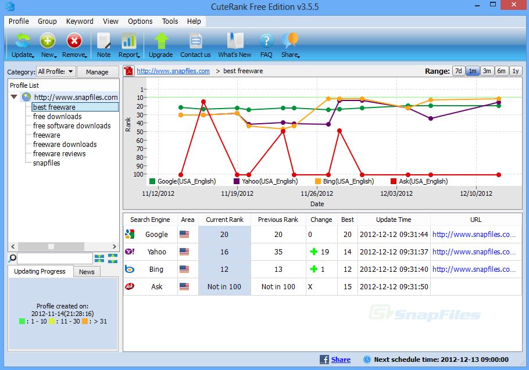Click the Remove red X icon
The image size is (529, 370).
[74, 41]
